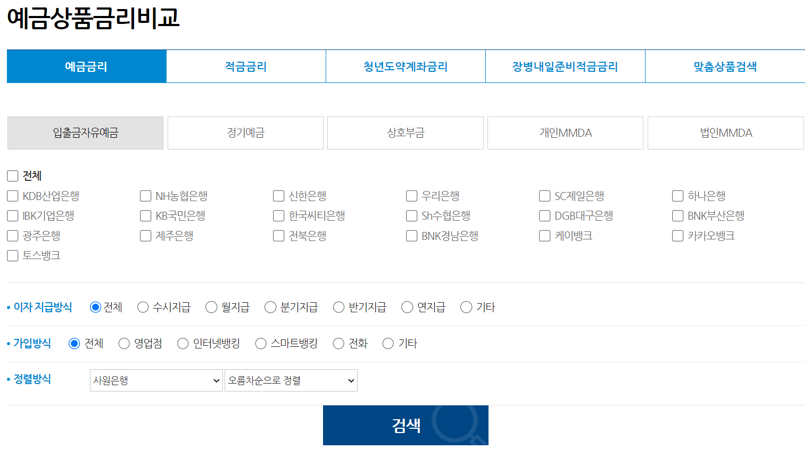This screenshot has height=449, width=811.
Task: Select 수시지급 interest payment option
Action: 143,307
